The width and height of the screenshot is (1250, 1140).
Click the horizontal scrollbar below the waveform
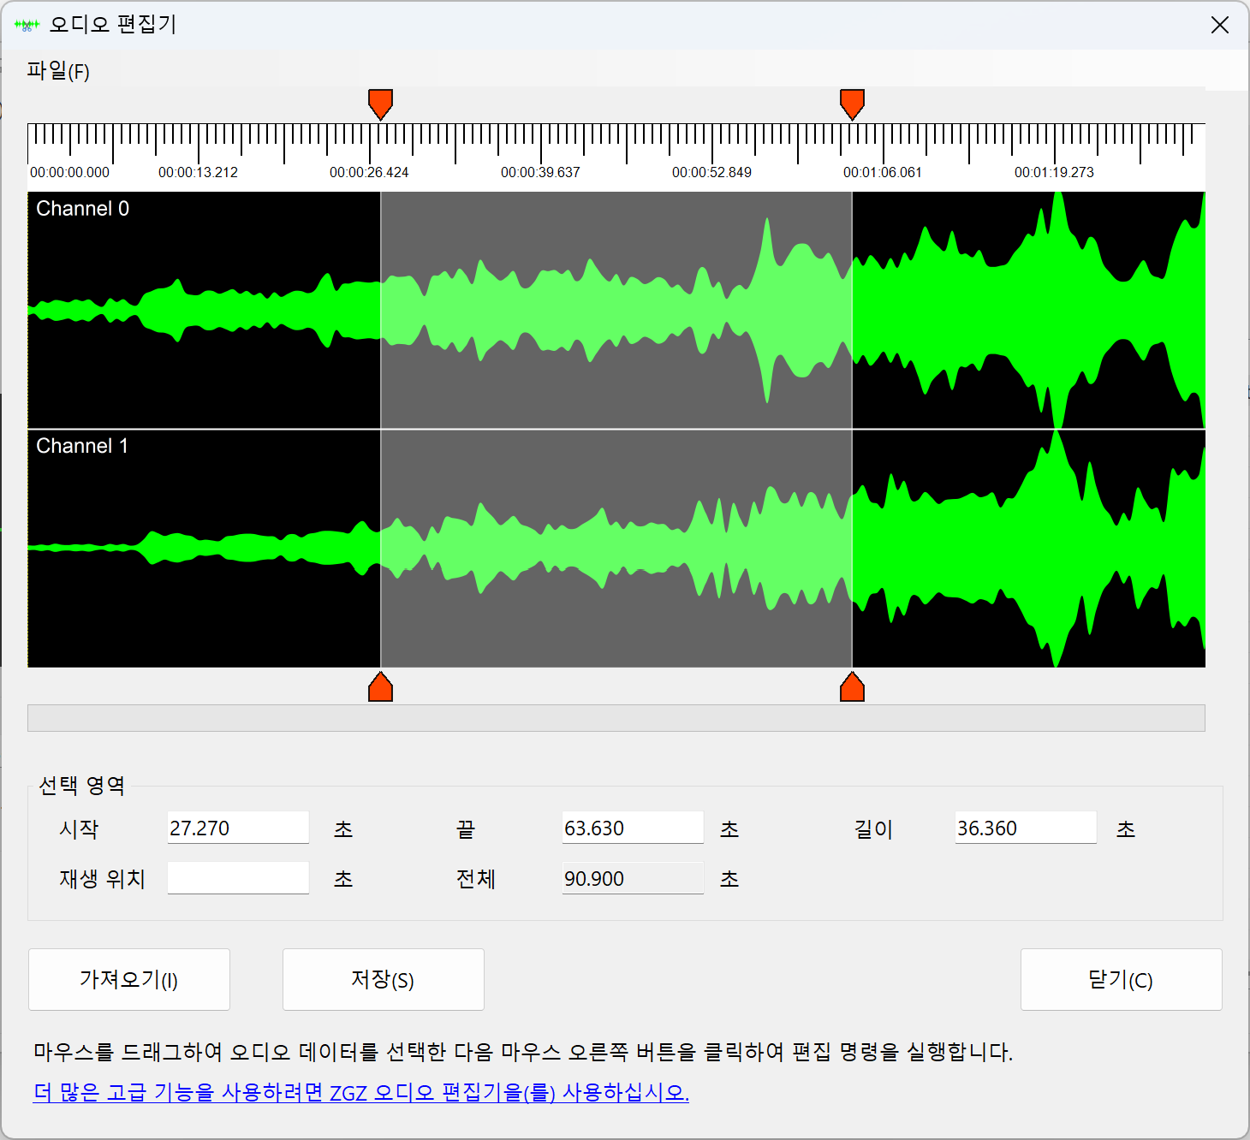click(x=616, y=718)
